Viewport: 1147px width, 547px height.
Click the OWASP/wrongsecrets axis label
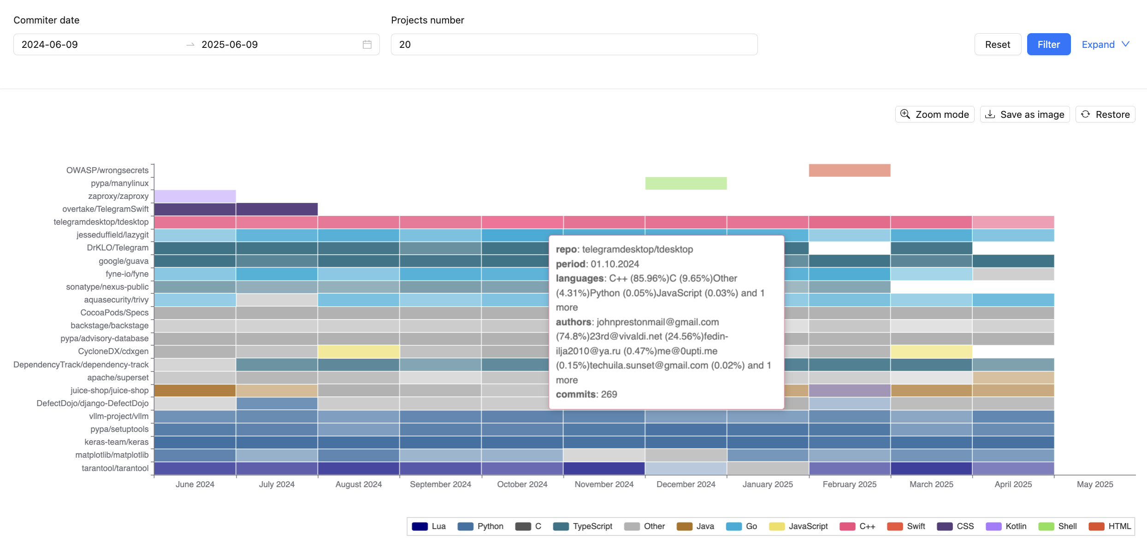(x=107, y=170)
